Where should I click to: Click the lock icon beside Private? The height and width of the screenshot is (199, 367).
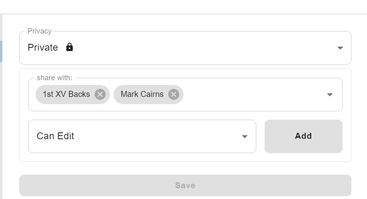(x=70, y=47)
